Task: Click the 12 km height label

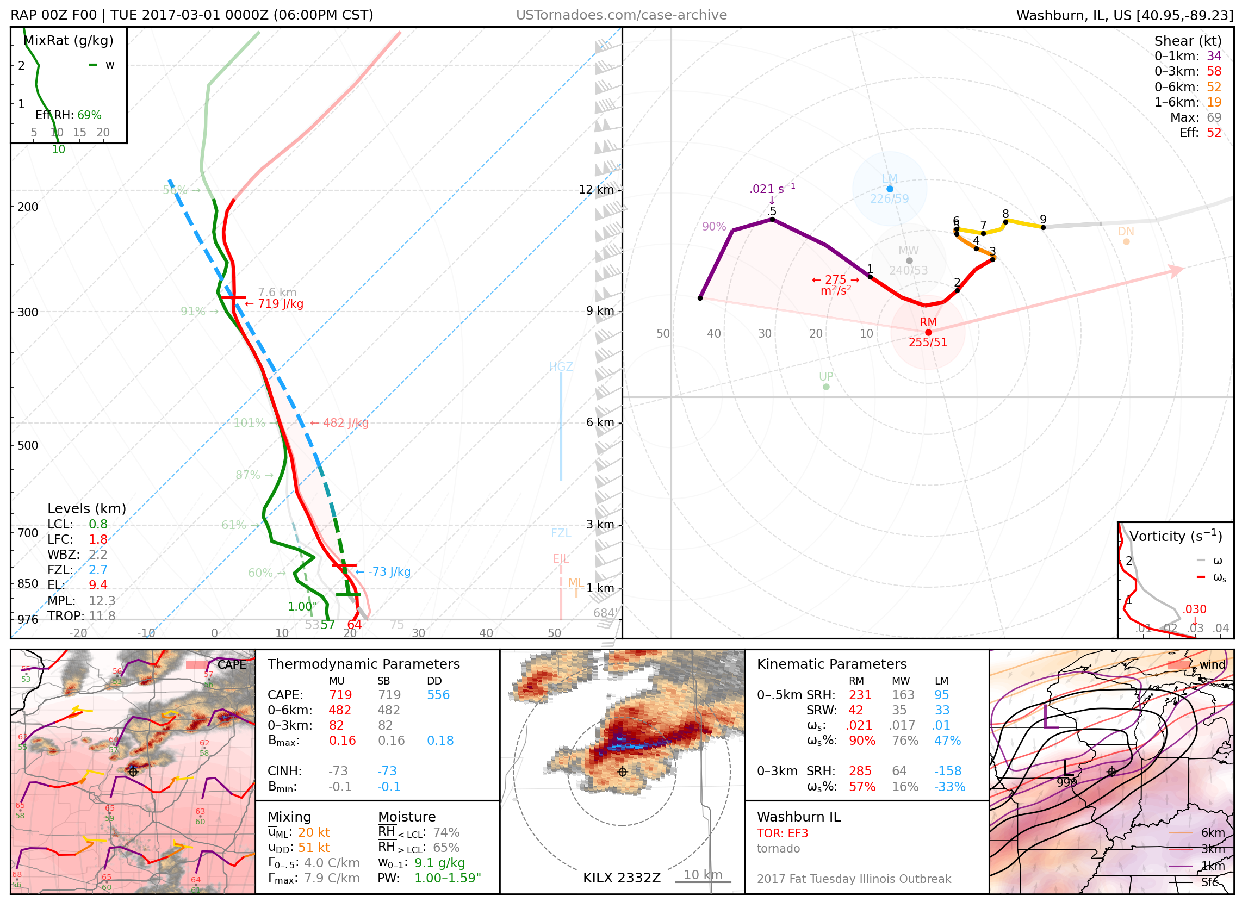Action: coord(597,190)
